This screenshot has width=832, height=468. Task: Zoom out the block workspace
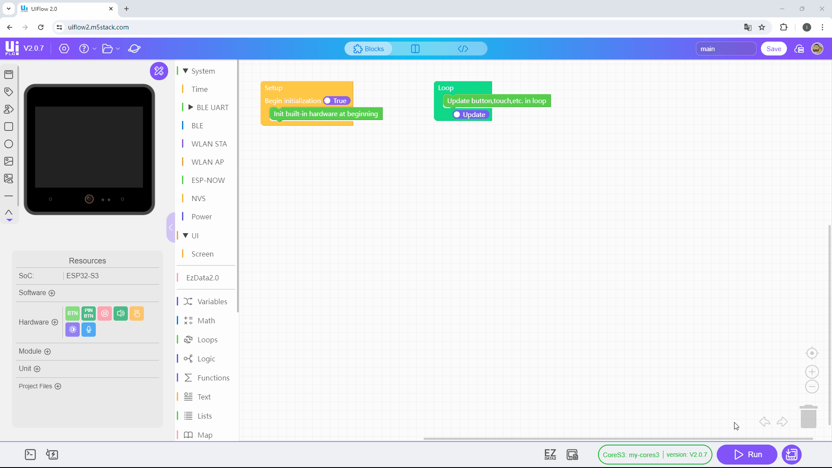pyautogui.click(x=812, y=387)
